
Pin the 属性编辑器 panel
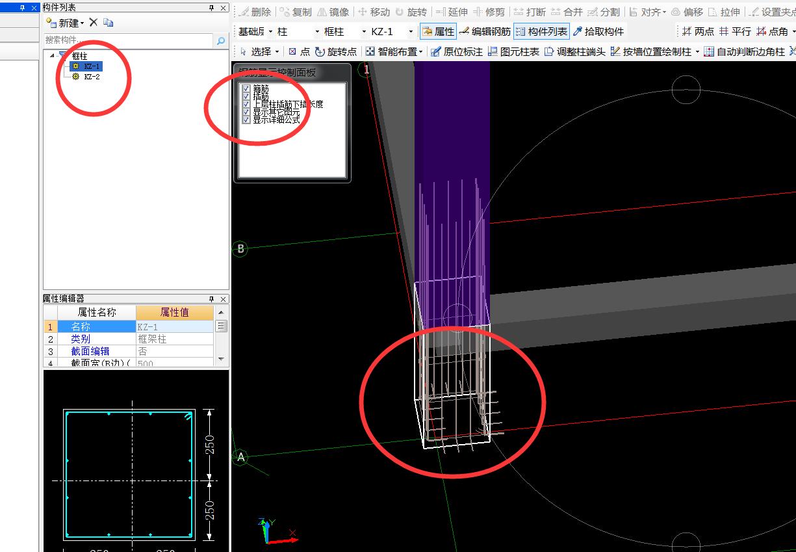[x=212, y=299]
